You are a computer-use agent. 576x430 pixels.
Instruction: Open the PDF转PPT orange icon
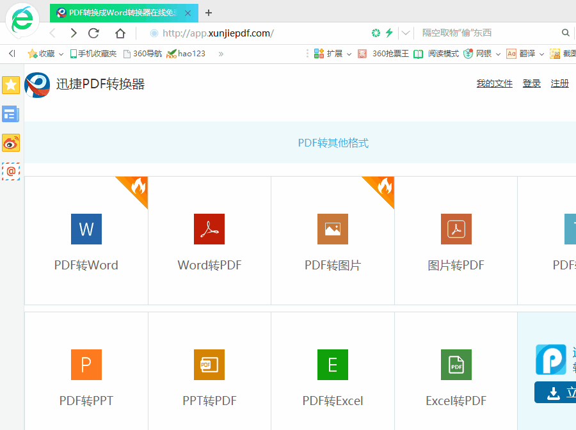[x=86, y=365]
